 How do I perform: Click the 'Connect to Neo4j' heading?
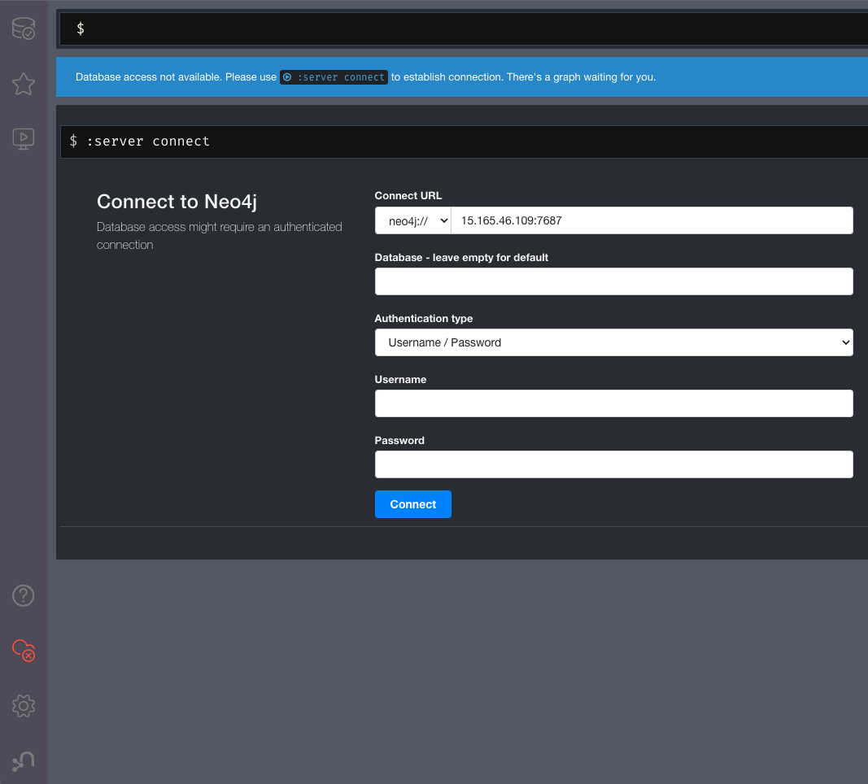coord(177,202)
